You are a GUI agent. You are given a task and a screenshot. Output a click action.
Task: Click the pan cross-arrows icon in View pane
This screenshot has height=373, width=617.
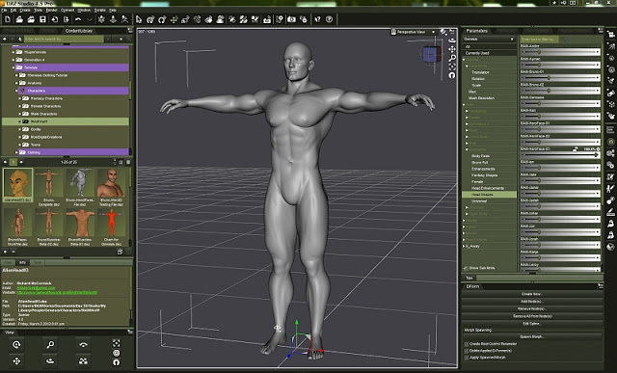pyautogui.click(x=16, y=360)
